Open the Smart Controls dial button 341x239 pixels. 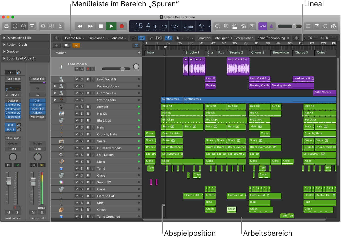point(43,26)
